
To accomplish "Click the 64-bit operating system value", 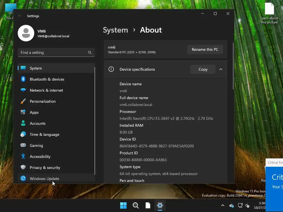I will click(159, 174).
